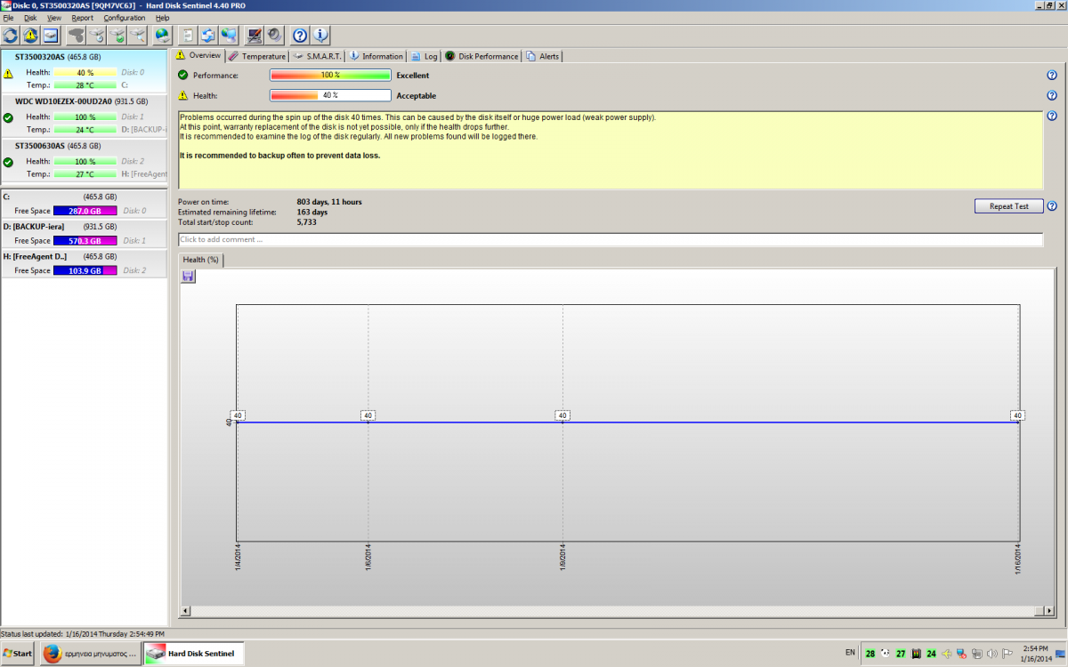This screenshot has height=667, width=1068.
Task: Click the Show Desktop icon beside the clock
Action: 1060,654
